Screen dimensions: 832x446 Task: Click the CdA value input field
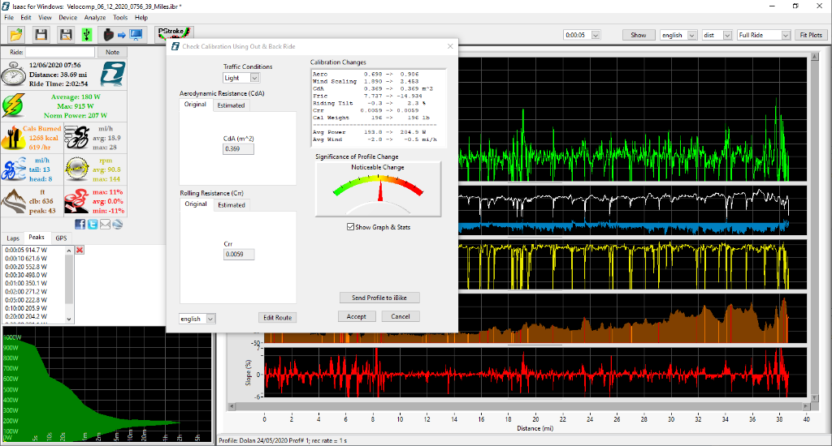click(x=238, y=149)
